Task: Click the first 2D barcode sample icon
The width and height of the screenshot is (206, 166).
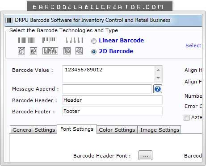Action: coord(21,51)
